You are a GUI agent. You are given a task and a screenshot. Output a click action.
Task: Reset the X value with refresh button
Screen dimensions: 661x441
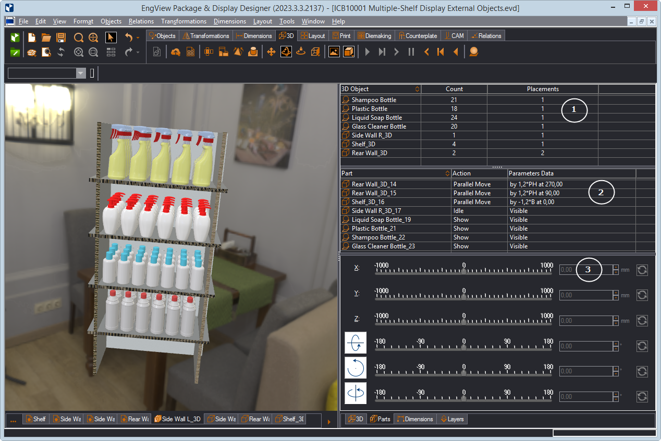(x=642, y=270)
